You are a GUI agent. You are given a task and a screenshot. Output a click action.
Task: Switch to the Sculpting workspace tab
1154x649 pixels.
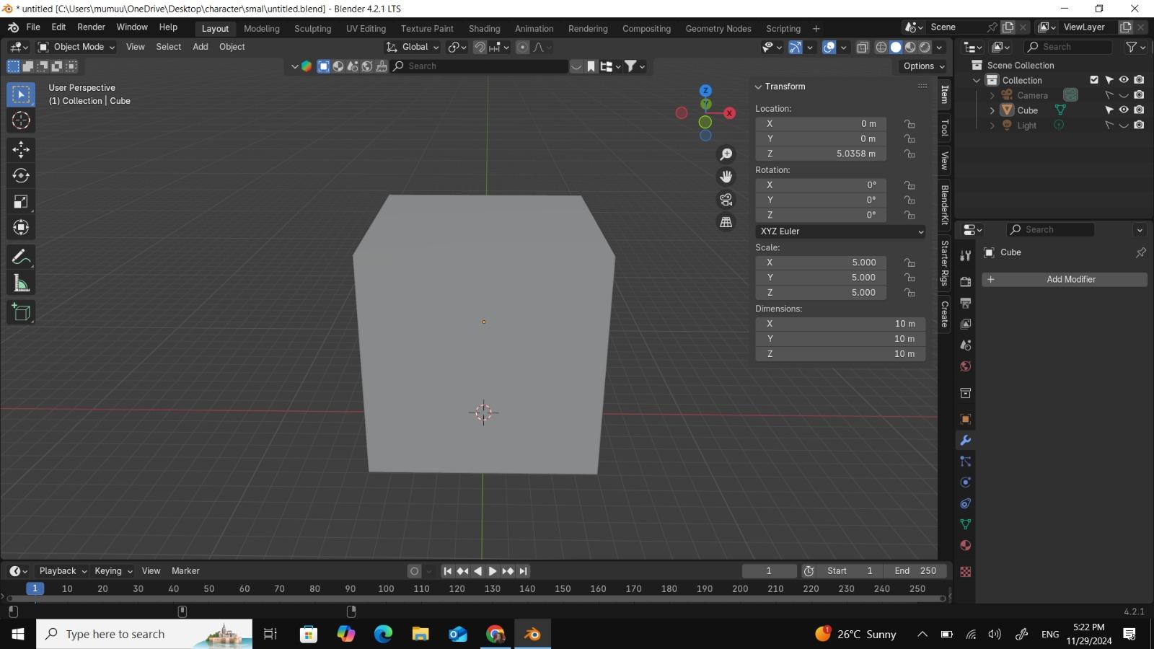coord(312,28)
